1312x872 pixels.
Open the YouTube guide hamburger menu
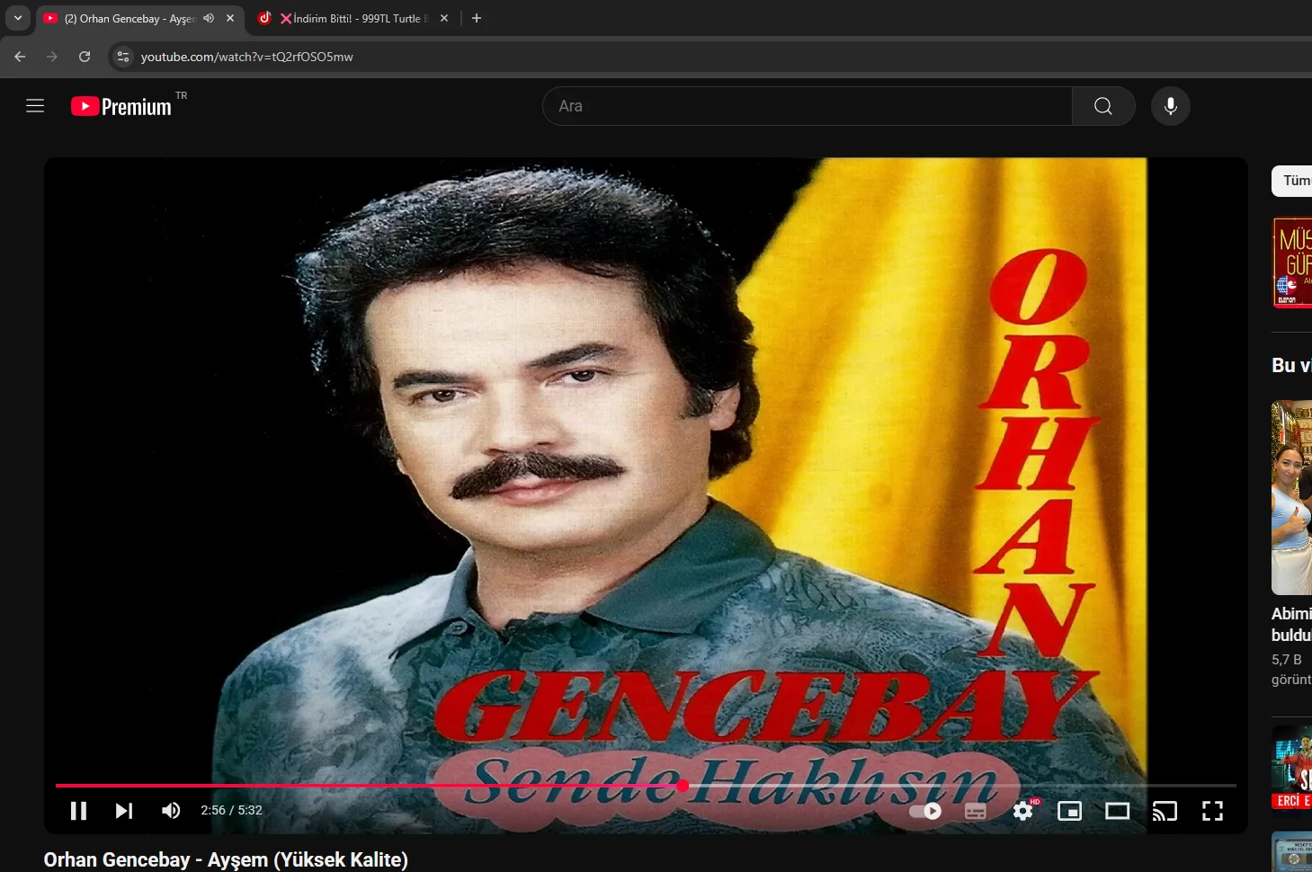35,106
